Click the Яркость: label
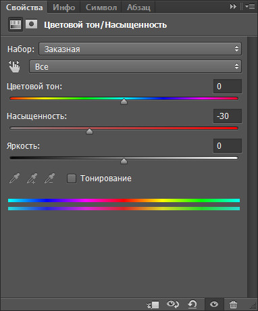Viewport: 258px width, 311px height. point(23,146)
